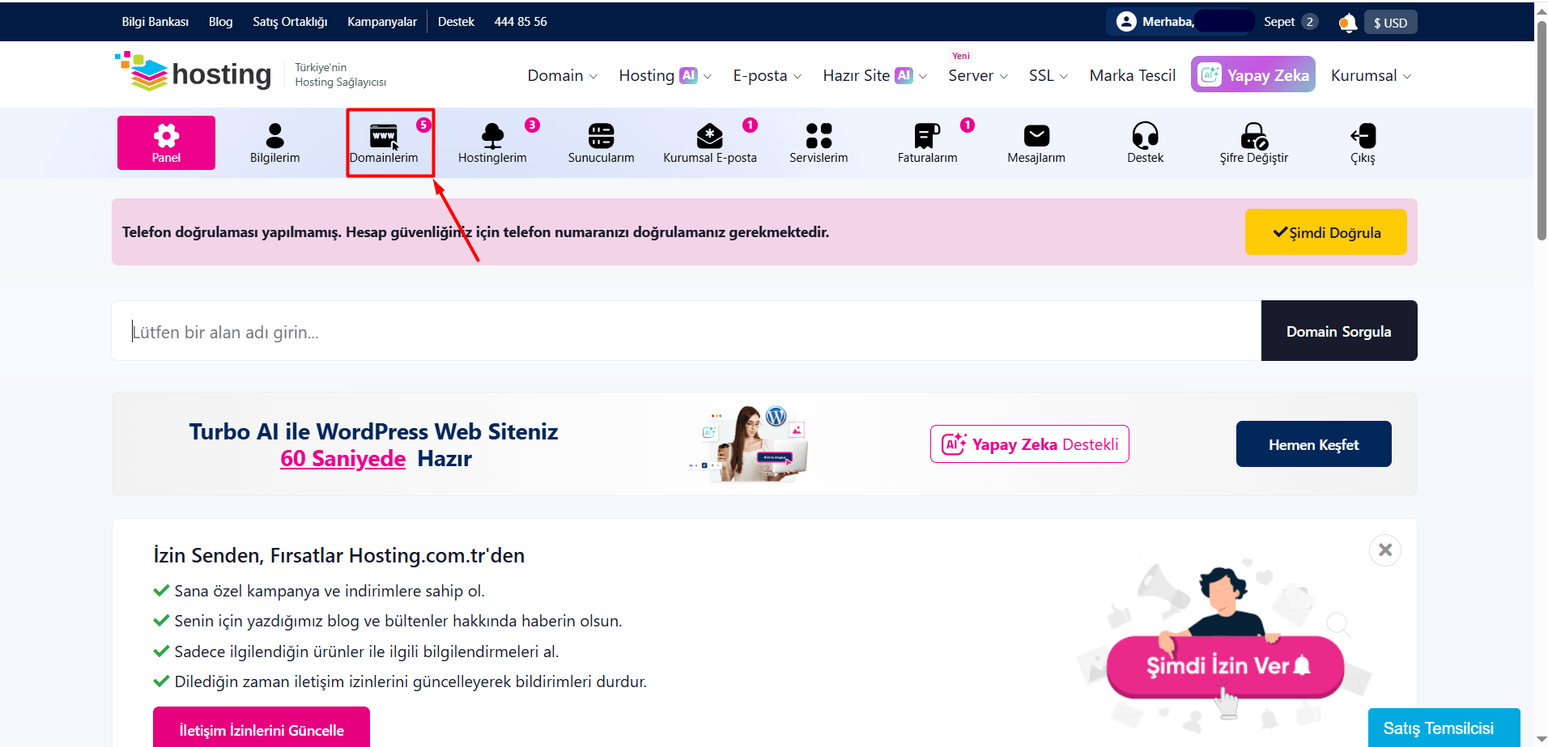Open the Yapay Zeka button

coord(1252,74)
